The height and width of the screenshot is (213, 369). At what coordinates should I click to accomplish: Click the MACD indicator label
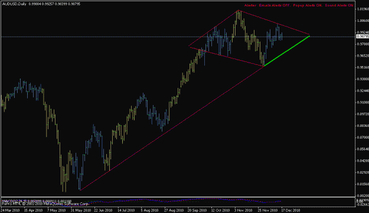37,201
